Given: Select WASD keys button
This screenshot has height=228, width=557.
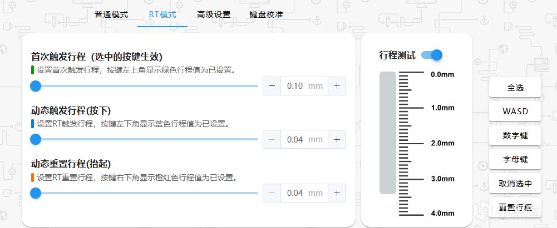Looking at the screenshot, I should tap(515, 112).
